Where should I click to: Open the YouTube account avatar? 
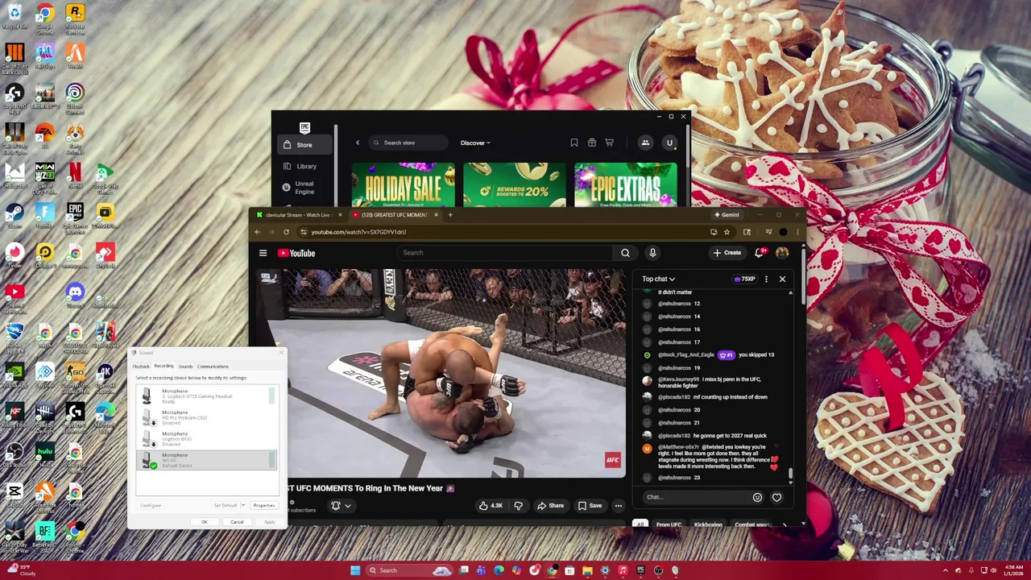(x=781, y=253)
